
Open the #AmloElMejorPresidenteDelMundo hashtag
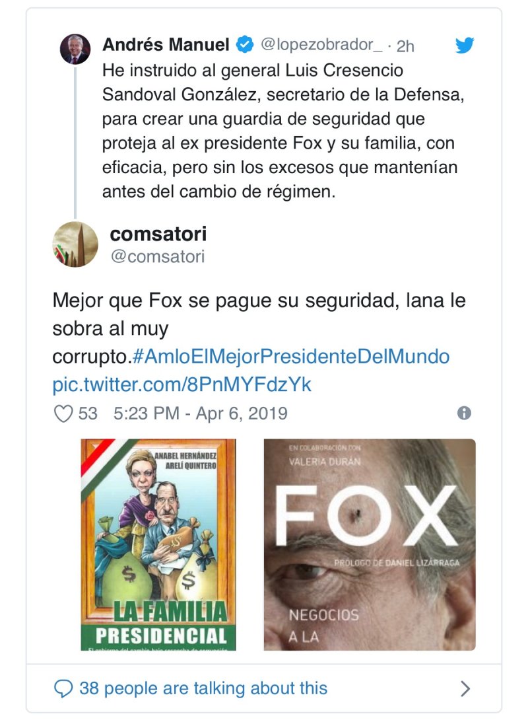tap(291, 357)
